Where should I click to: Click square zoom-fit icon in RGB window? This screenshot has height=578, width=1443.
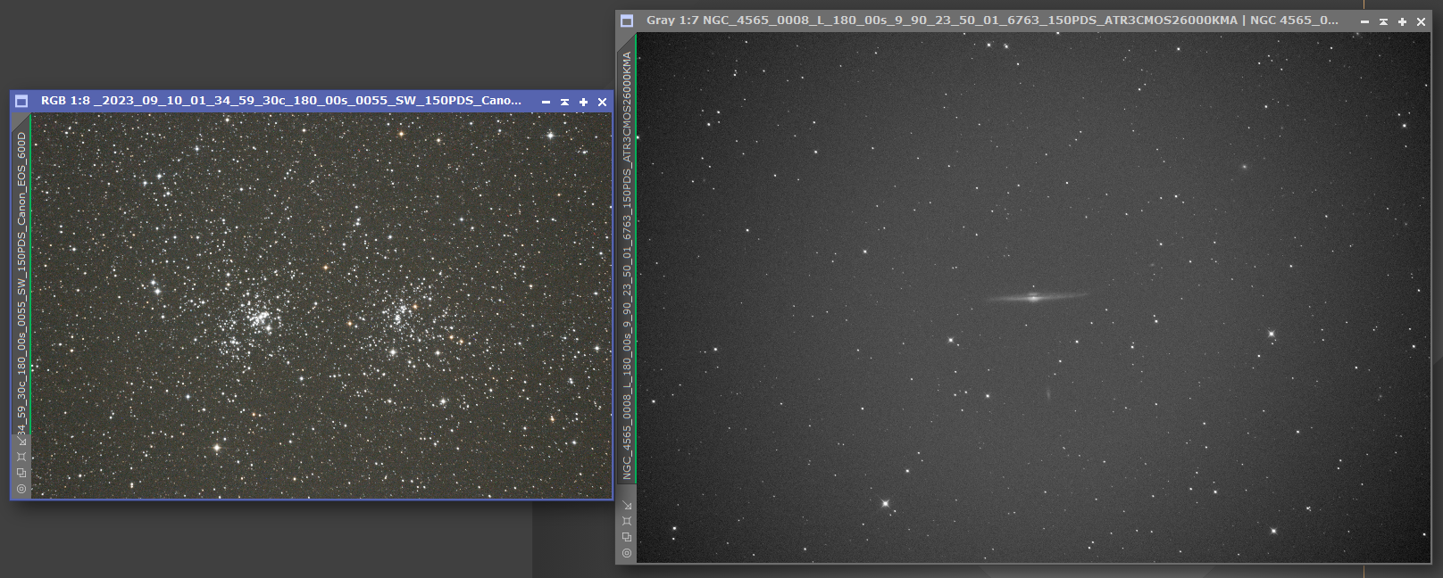(x=21, y=457)
